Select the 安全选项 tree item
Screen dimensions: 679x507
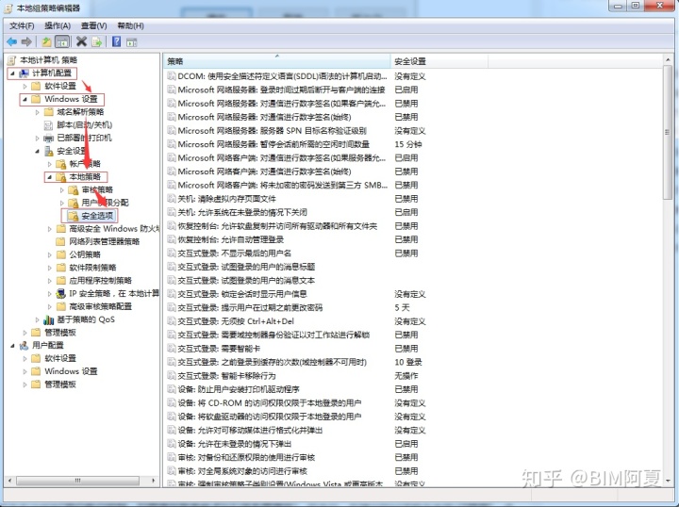coord(97,216)
